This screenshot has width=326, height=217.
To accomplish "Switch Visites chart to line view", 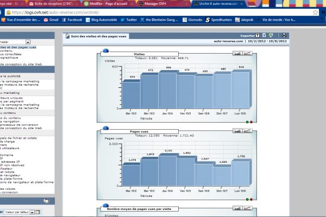I will pyautogui.click(x=248, y=54).
